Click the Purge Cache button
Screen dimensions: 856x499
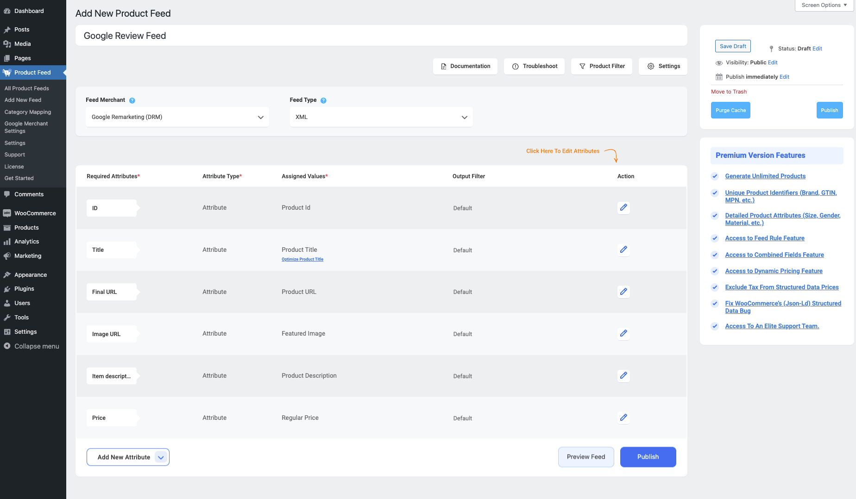(730, 110)
